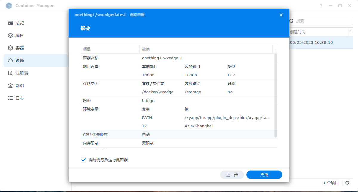Select image row dated 05/25/2023 16:38:10

pyautogui.click(x=321, y=43)
